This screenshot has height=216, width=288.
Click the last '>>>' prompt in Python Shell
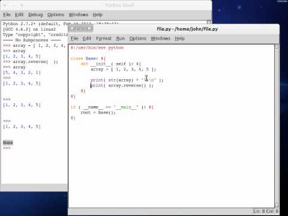[x=7, y=148]
